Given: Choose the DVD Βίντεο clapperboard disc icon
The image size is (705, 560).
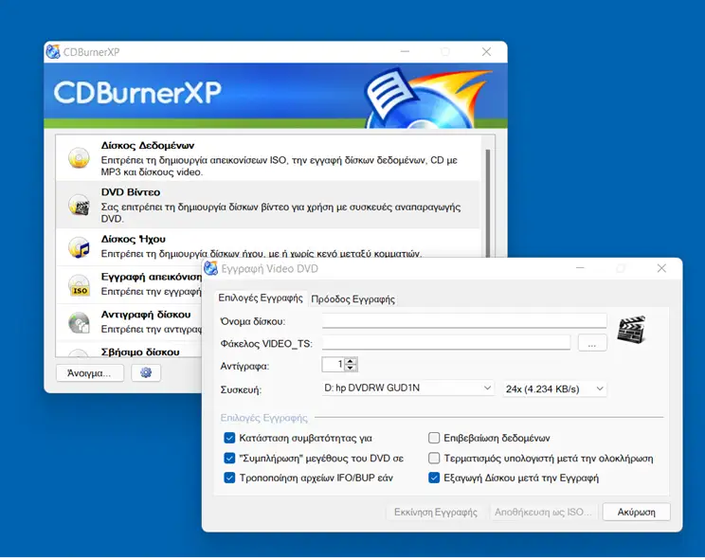Looking at the screenshot, I should pyautogui.click(x=80, y=205).
